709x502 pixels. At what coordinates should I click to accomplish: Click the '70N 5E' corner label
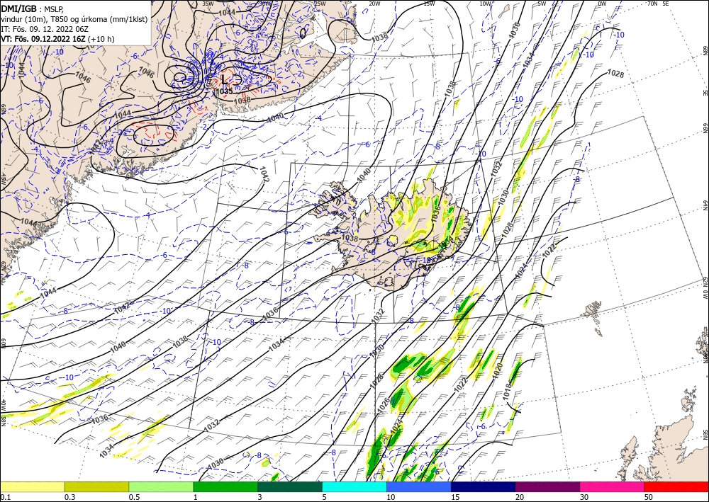coord(658,4)
